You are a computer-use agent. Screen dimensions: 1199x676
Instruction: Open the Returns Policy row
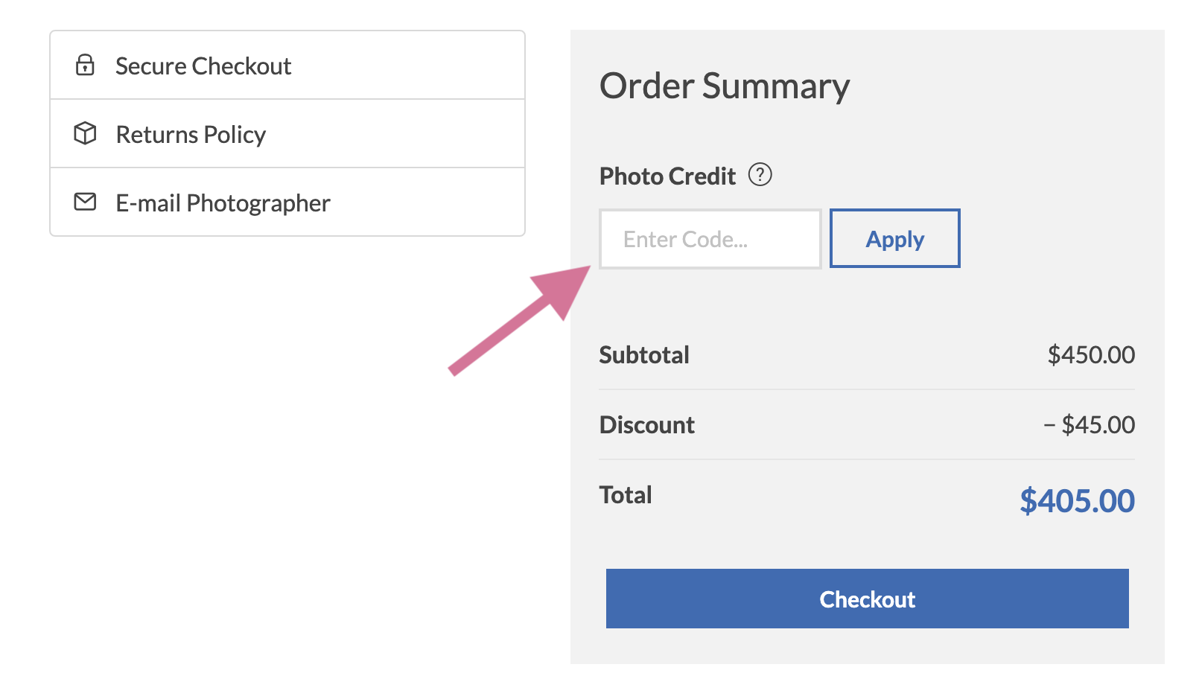(x=287, y=134)
